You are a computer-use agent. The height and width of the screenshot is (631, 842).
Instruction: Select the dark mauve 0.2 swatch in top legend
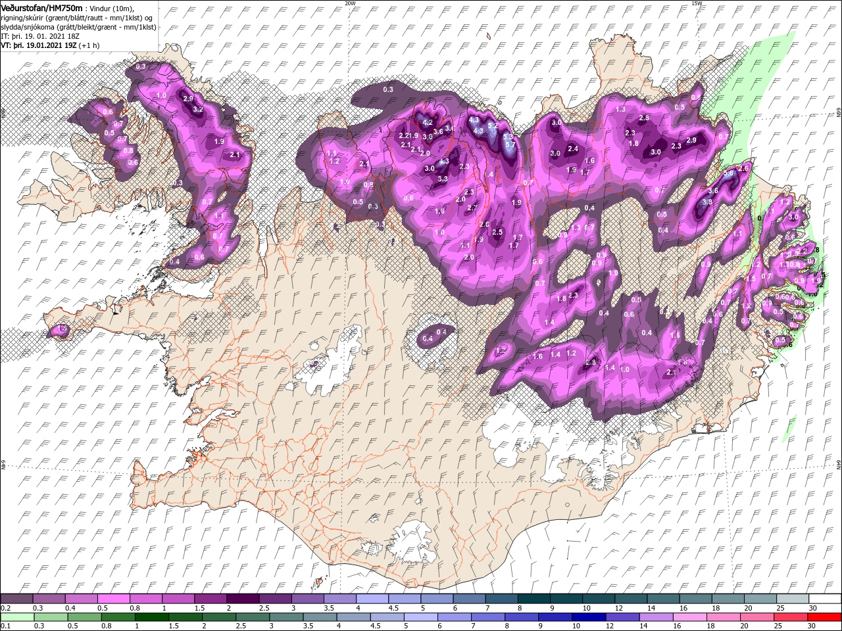pyautogui.click(x=17, y=598)
